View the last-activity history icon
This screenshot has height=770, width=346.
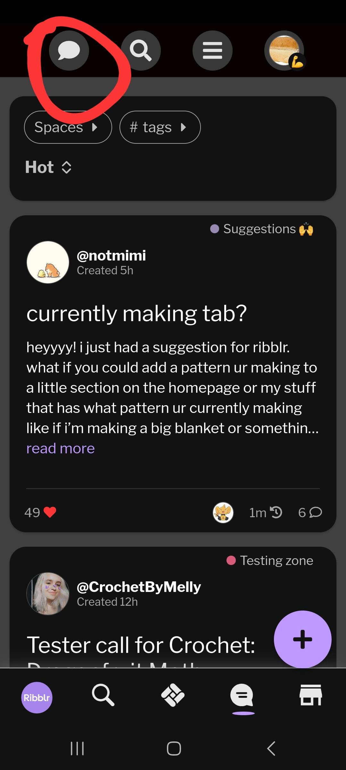click(276, 512)
